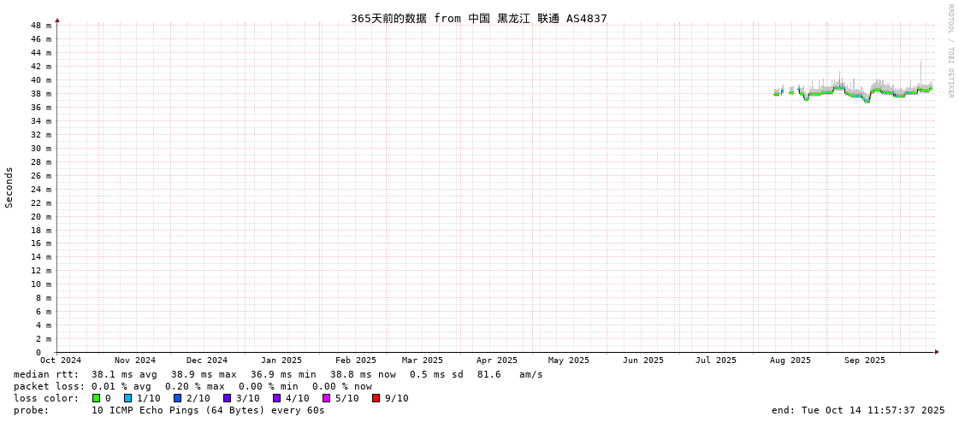Viewport: 959px width, 422px height.
Task: Click the Aug 2025 x-axis label
Action: pos(790,360)
